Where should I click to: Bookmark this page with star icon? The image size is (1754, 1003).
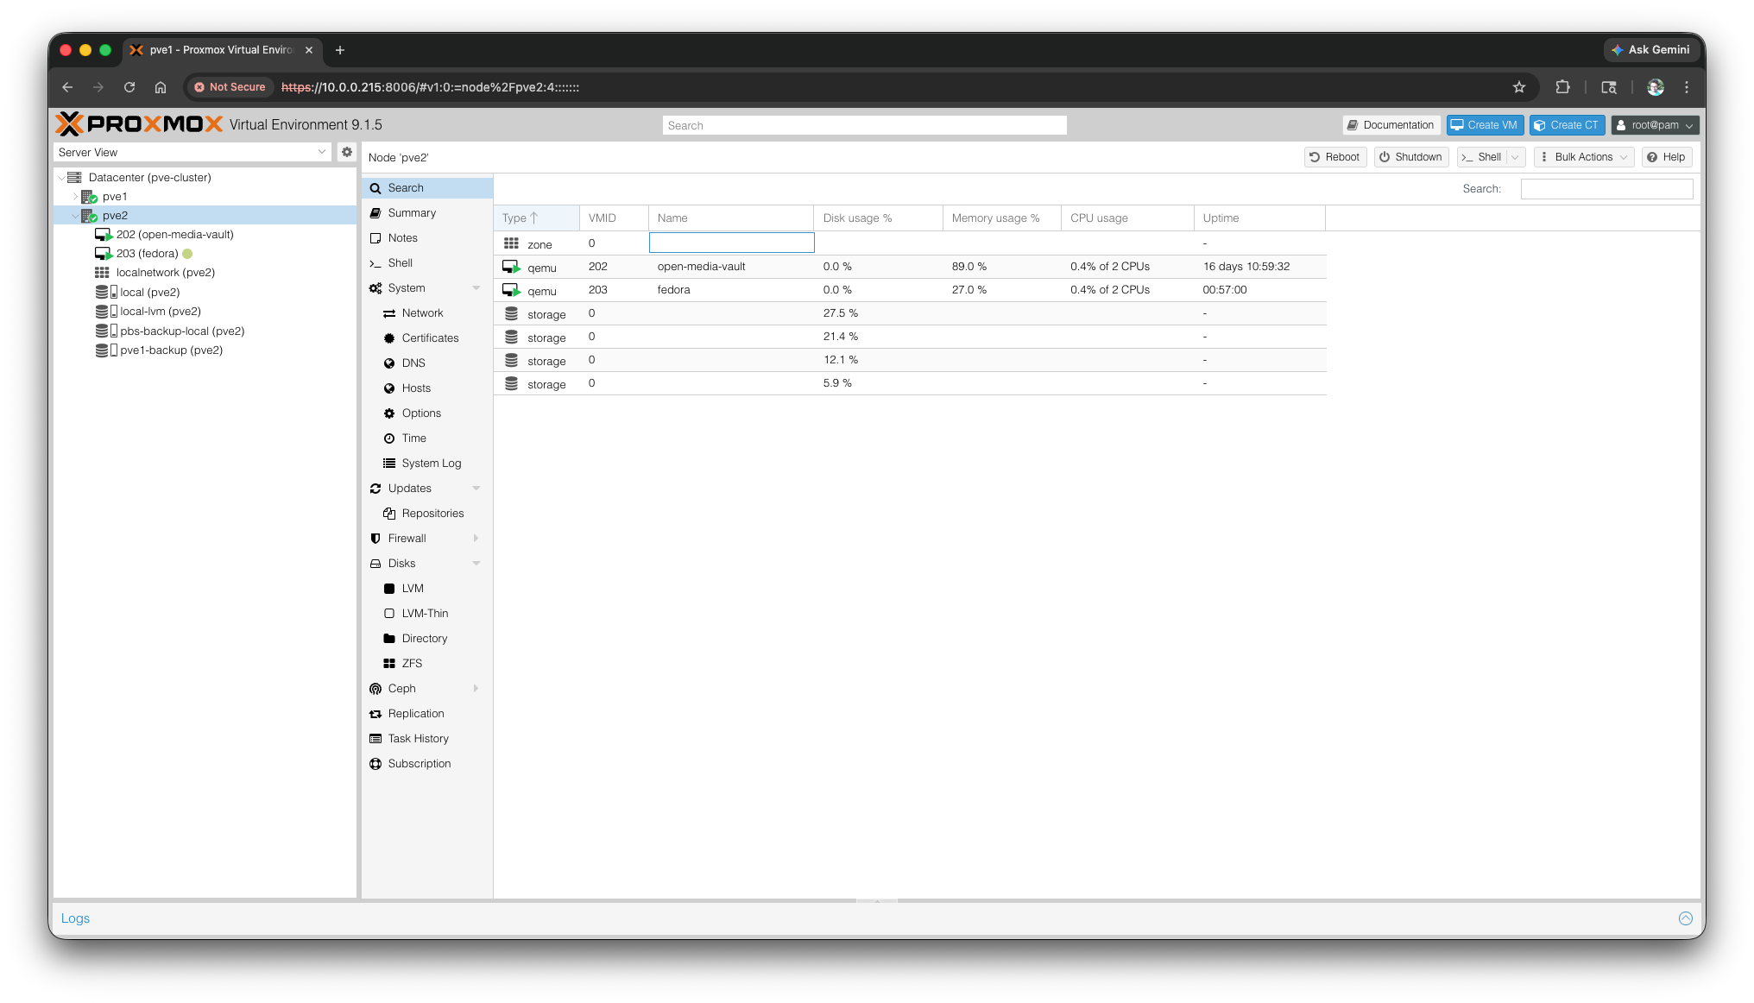click(1518, 87)
